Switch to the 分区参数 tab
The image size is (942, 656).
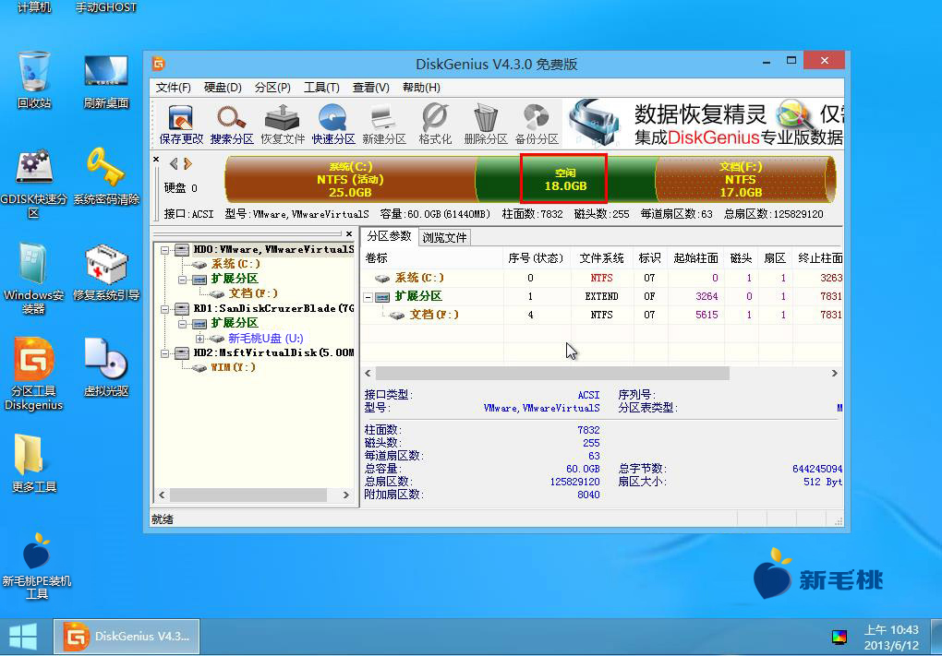click(390, 236)
